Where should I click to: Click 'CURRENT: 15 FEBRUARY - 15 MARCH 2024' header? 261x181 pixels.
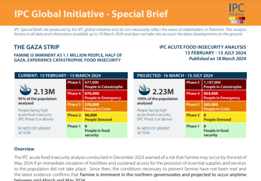click(71, 76)
